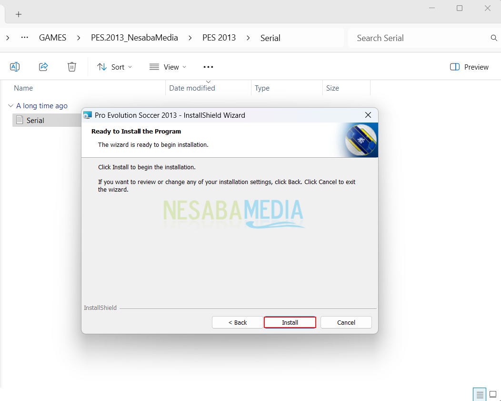
Task: Click the search magnifier icon
Action: (494, 38)
